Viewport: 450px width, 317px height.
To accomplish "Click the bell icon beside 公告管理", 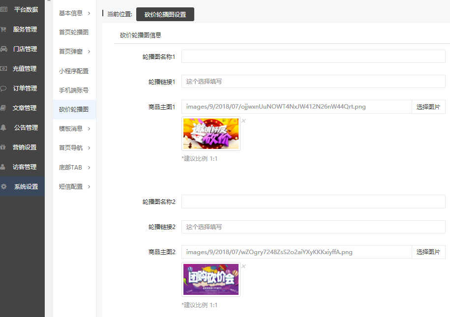I will tap(3, 128).
